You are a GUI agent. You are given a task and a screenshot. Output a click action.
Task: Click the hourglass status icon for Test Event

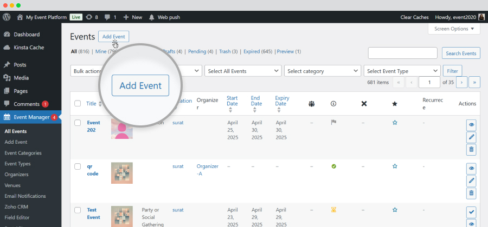click(333, 210)
